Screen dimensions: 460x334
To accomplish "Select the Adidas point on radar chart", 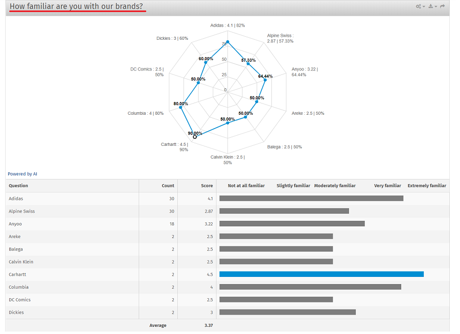I will click(228, 42).
